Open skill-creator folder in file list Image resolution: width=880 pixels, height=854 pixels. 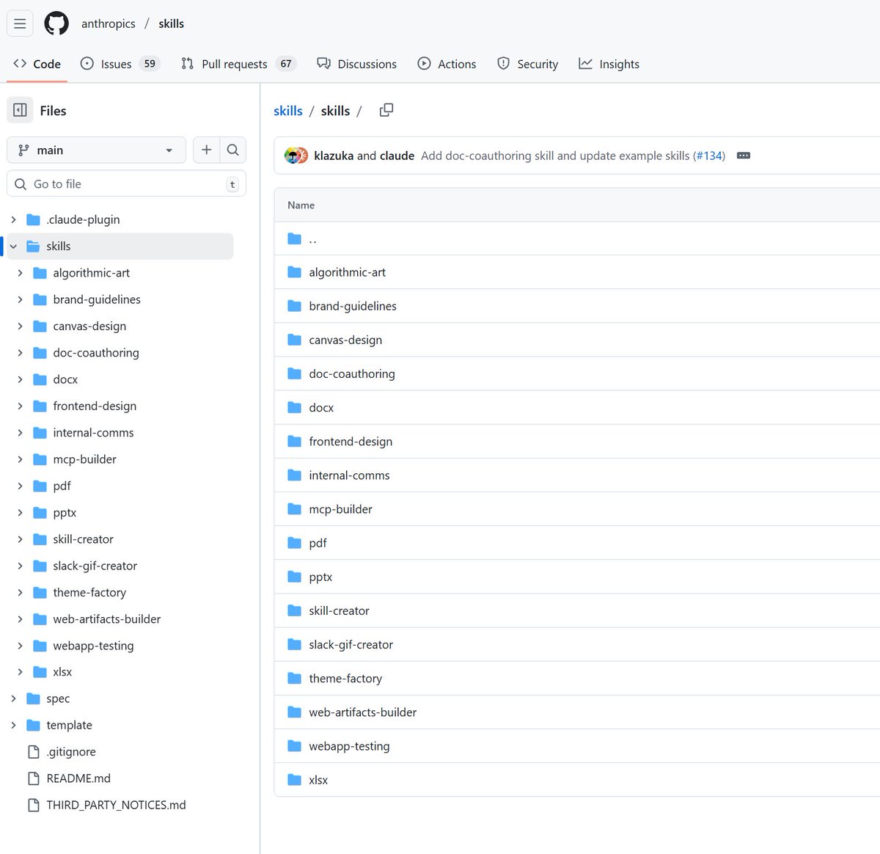click(339, 610)
